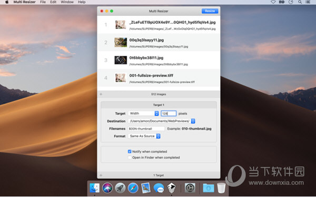
Task: Enable Open in Finder when completed
Action: pyautogui.click(x=130, y=157)
